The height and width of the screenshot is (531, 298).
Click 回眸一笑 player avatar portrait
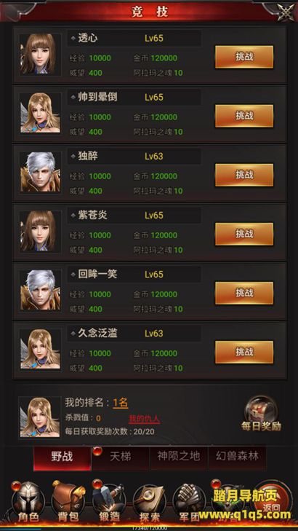coord(40,290)
